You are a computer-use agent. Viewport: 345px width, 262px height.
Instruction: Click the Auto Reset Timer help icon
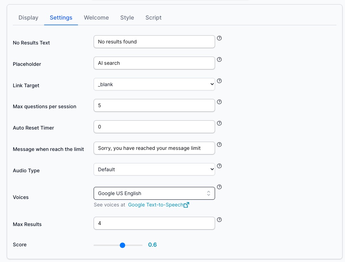(x=219, y=123)
